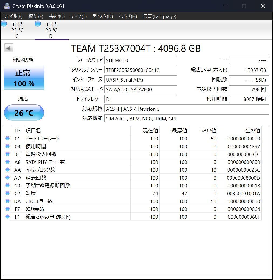The height and width of the screenshot is (280, 273).
Task: Open the テーマ(T) menu
Action: point(79,16)
